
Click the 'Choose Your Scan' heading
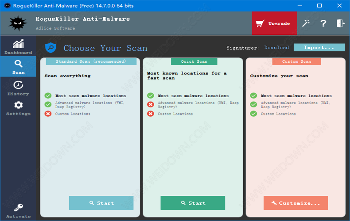tap(105, 48)
